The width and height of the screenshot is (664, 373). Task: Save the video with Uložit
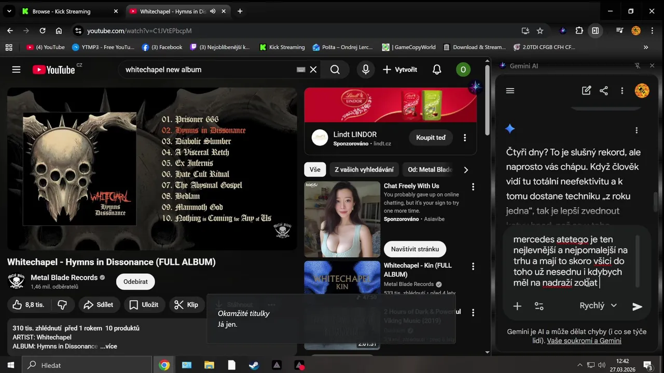(144, 305)
